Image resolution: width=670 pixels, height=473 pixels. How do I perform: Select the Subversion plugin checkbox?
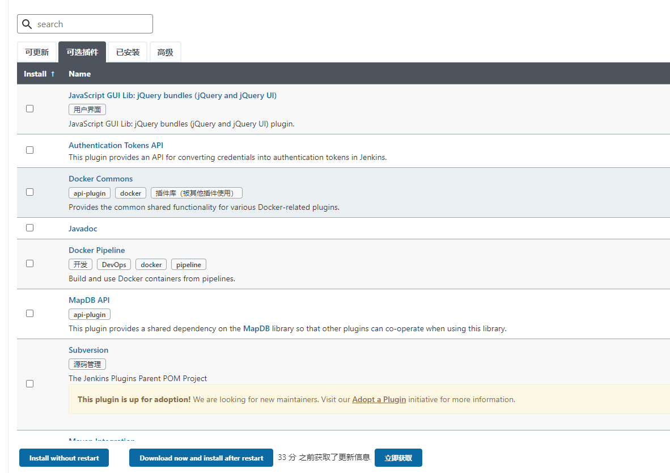pos(30,384)
